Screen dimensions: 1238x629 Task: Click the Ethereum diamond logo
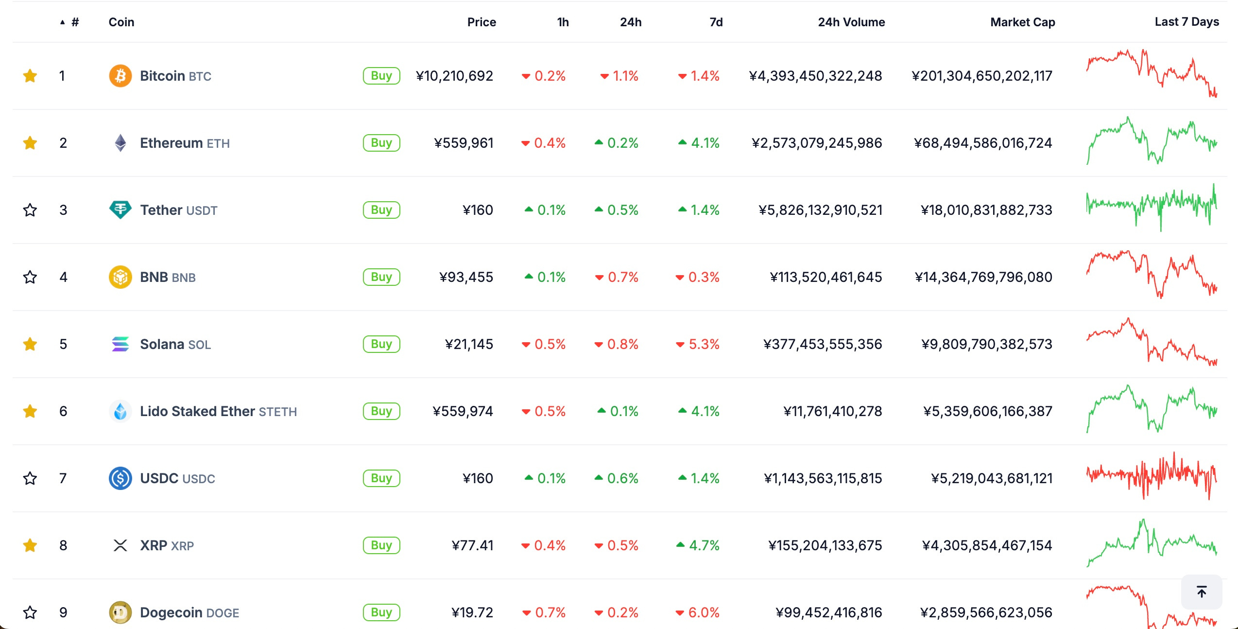(x=120, y=143)
